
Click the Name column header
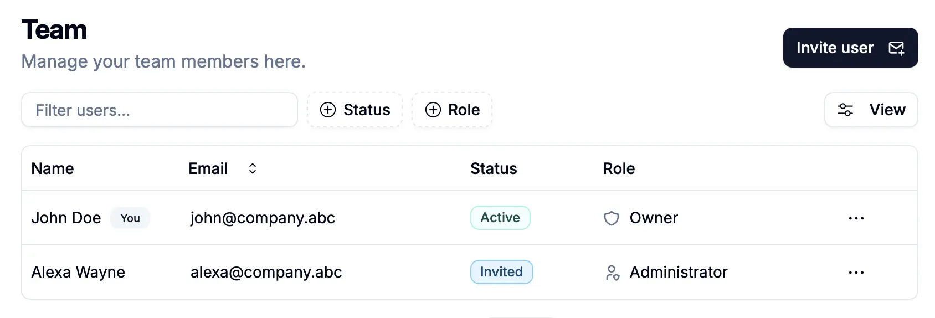point(53,169)
